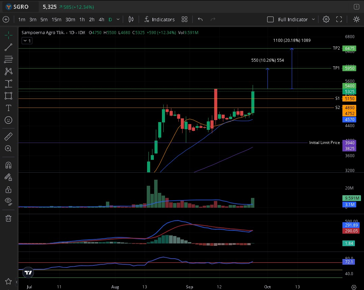Image resolution: width=364 pixels, height=290 pixels.
Task: Expand the timeframe dropdown chevron
Action: tap(118, 20)
